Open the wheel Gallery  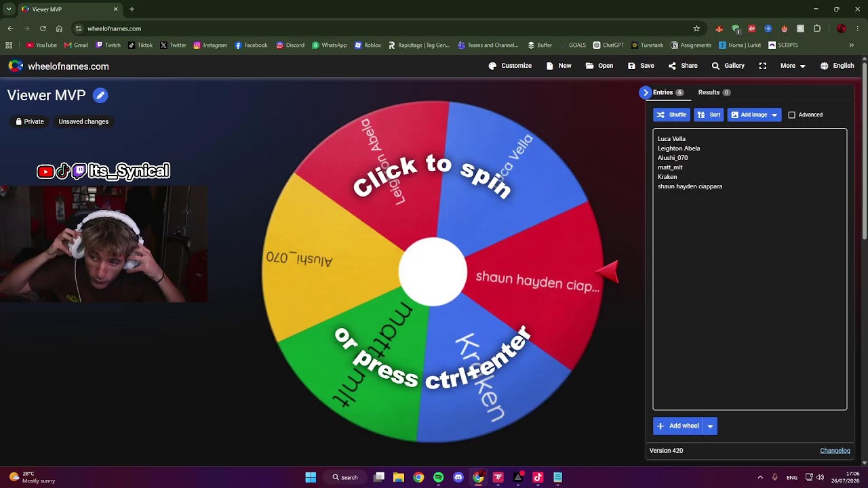click(x=728, y=66)
